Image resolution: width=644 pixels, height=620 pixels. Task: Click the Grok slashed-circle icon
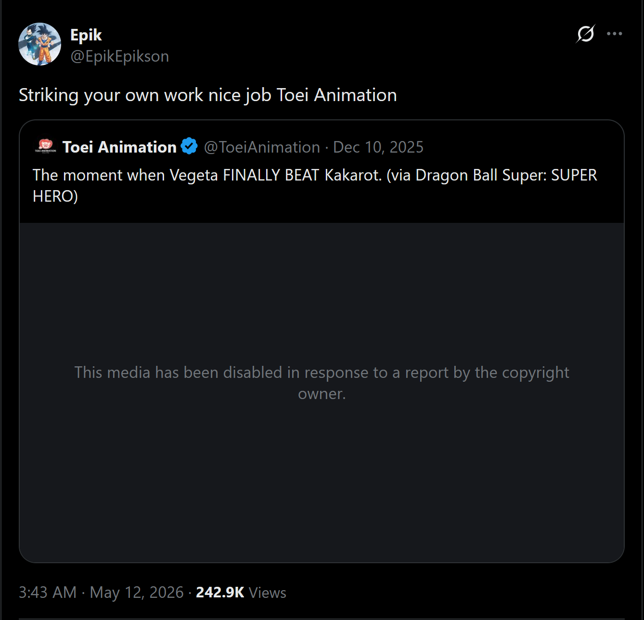(x=585, y=34)
